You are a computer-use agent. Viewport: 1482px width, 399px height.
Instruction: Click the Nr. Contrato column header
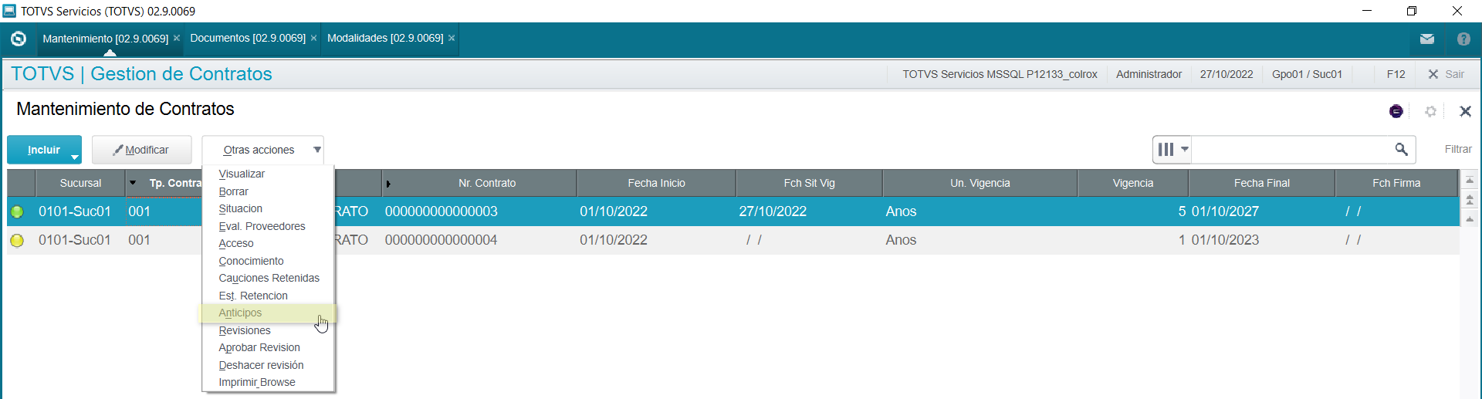click(x=486, y=183)
